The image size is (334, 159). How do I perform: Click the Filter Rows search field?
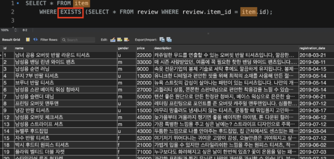78,40
